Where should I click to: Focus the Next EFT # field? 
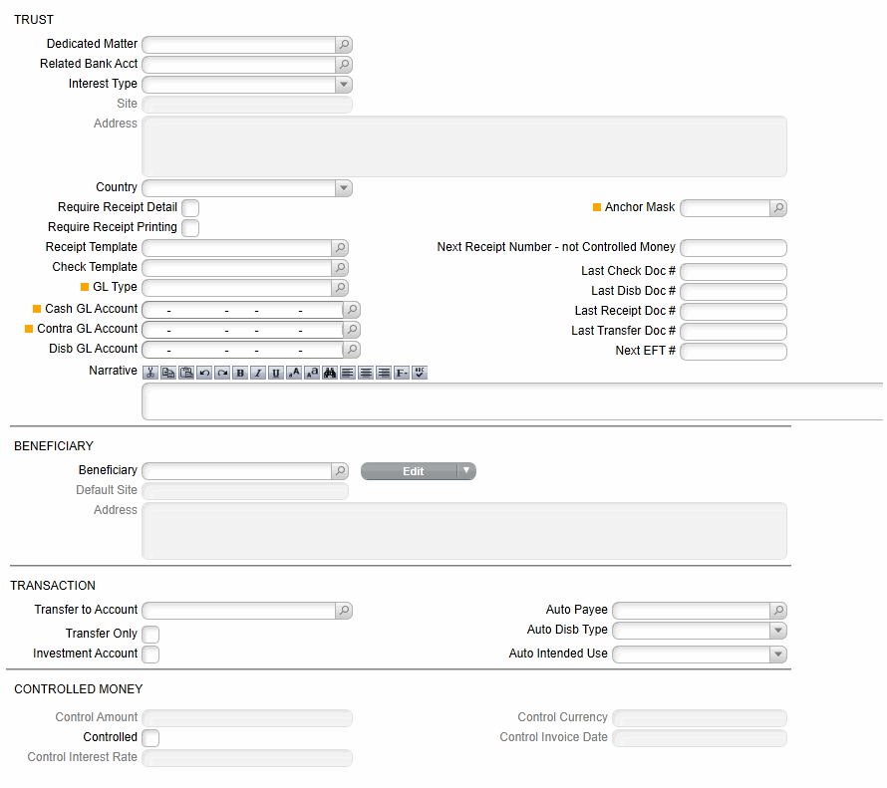tap(734, 351)
